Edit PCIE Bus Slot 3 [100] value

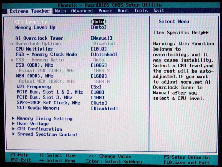pos(98,98)
